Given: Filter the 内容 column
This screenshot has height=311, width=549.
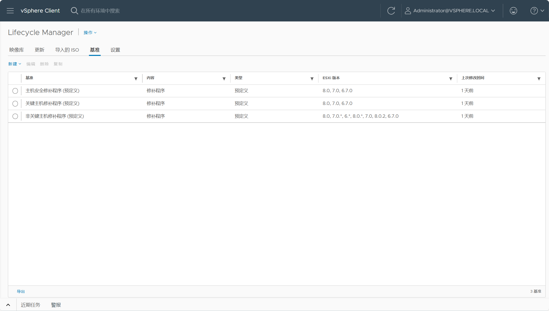Looking at the screenshot, I should 224,79.
